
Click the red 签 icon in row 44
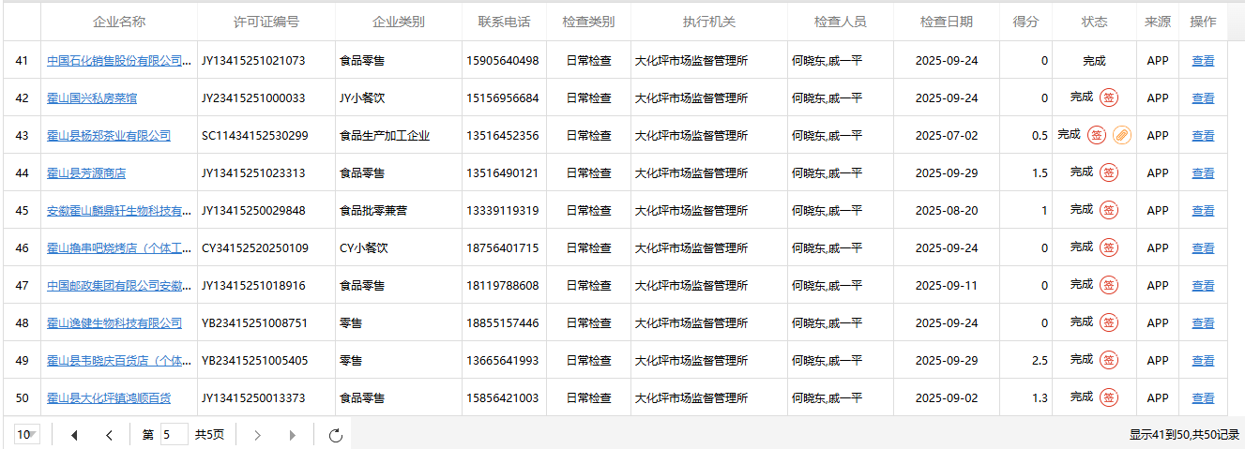[x=1109, y=172]
